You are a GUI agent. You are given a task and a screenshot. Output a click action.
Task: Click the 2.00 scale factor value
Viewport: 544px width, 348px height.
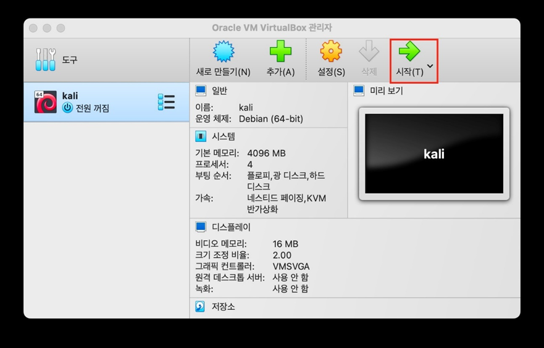[x=282, y=255]
